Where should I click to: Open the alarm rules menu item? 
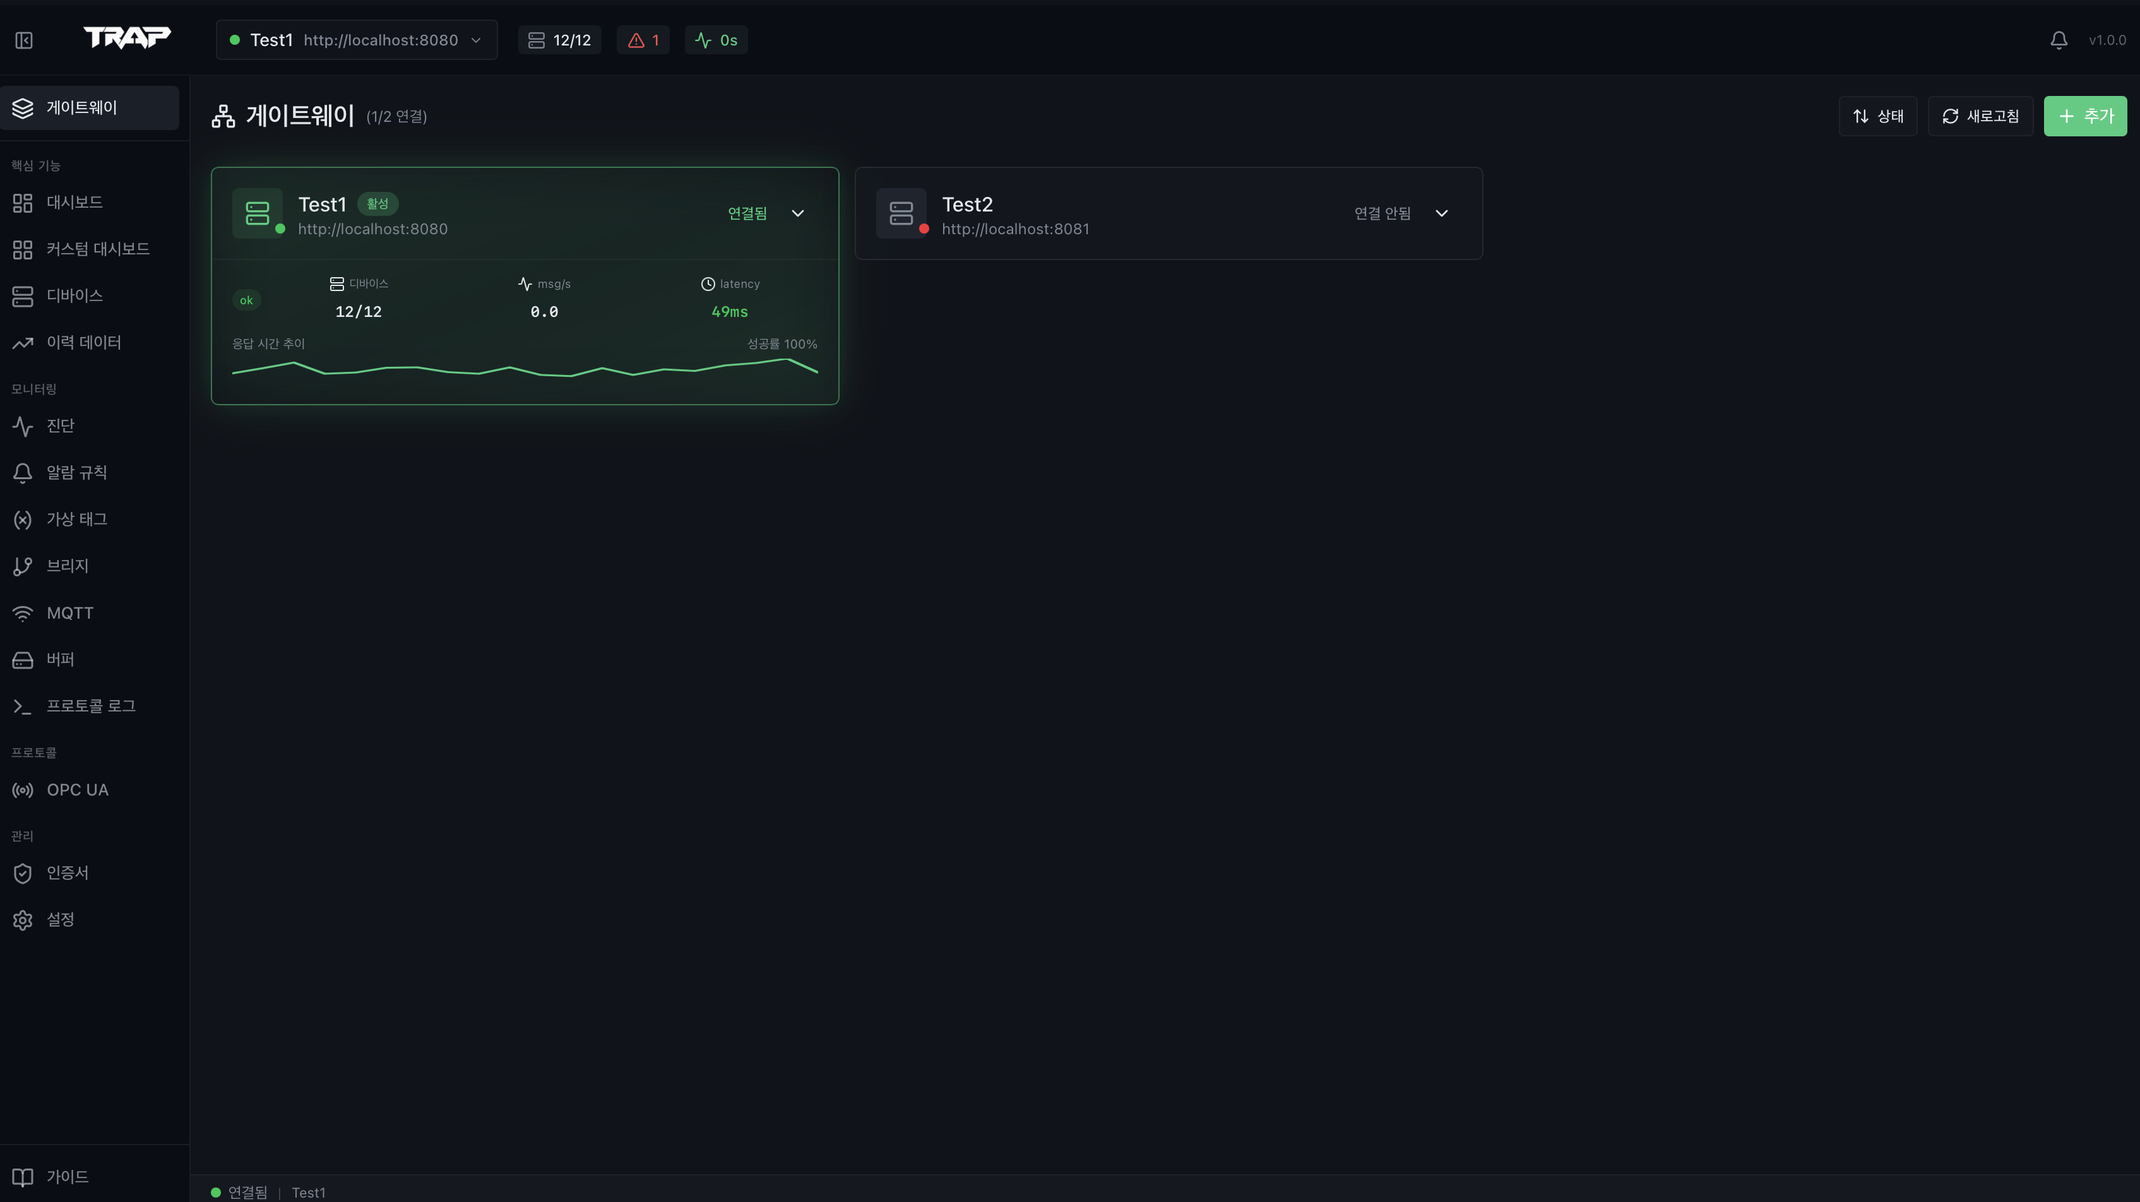tap(76, 473)
